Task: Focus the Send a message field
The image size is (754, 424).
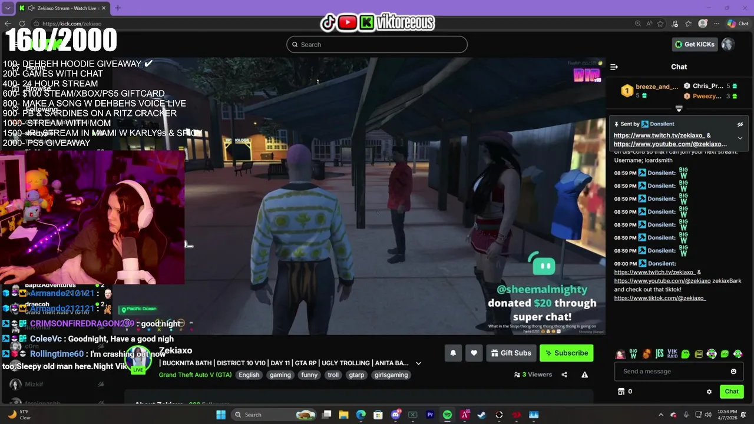Action: click(x=679, y=372)
